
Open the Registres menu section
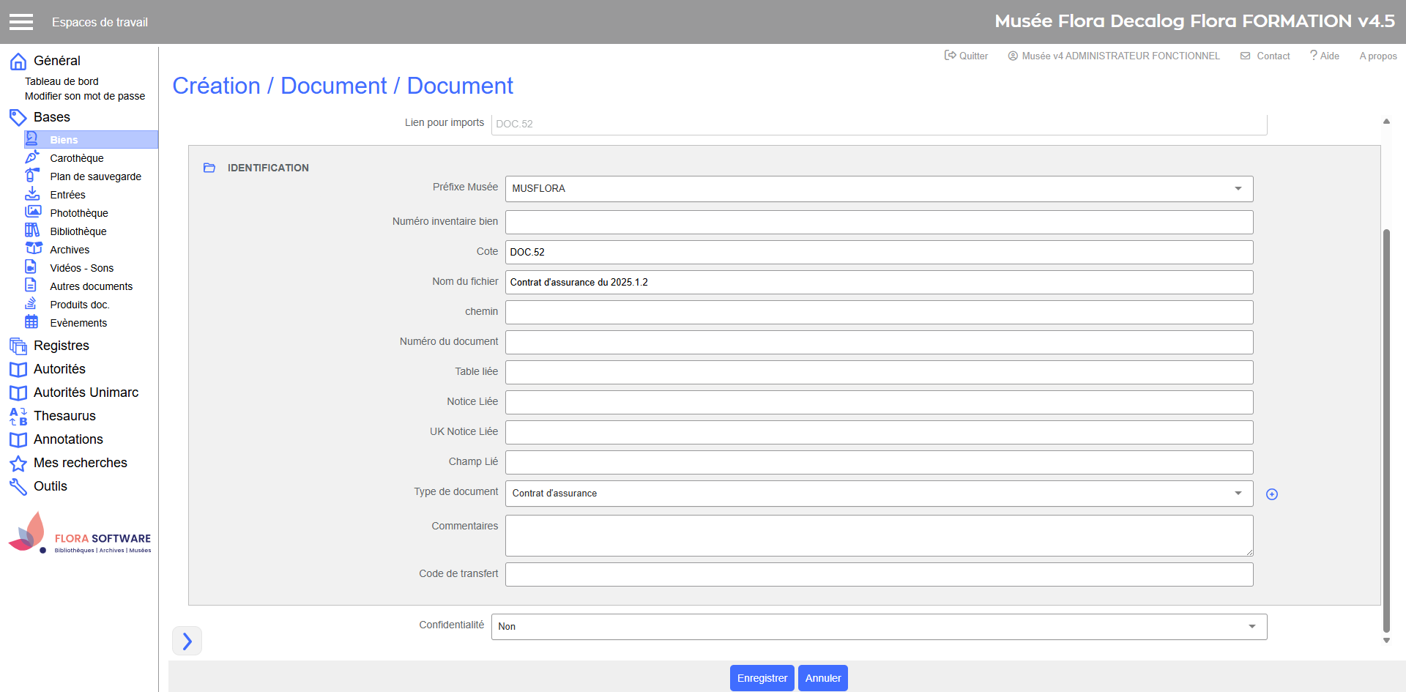point(62,346)
